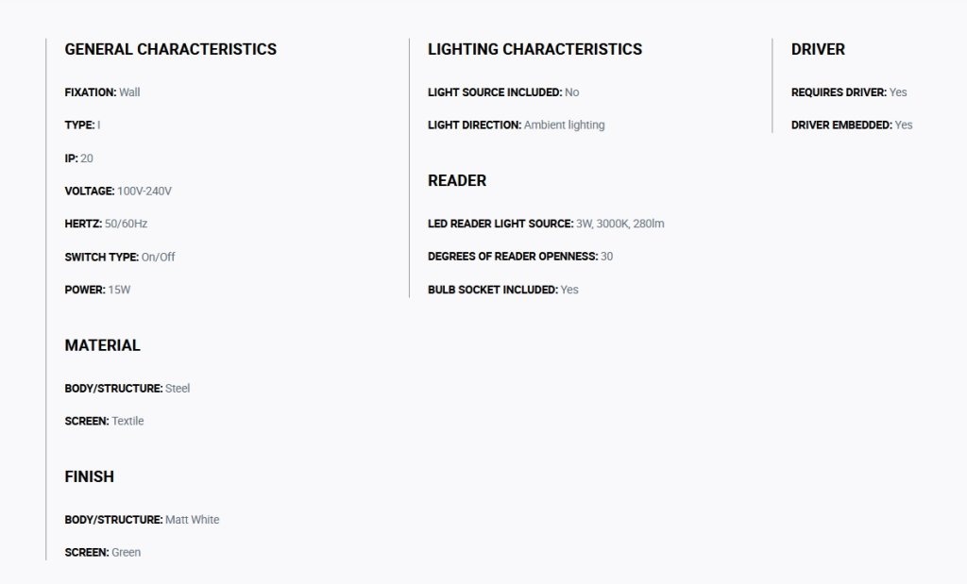The image size is (967, 584).
Task: Select the LED Reader Light Source line
Action: tap(546, 224)
